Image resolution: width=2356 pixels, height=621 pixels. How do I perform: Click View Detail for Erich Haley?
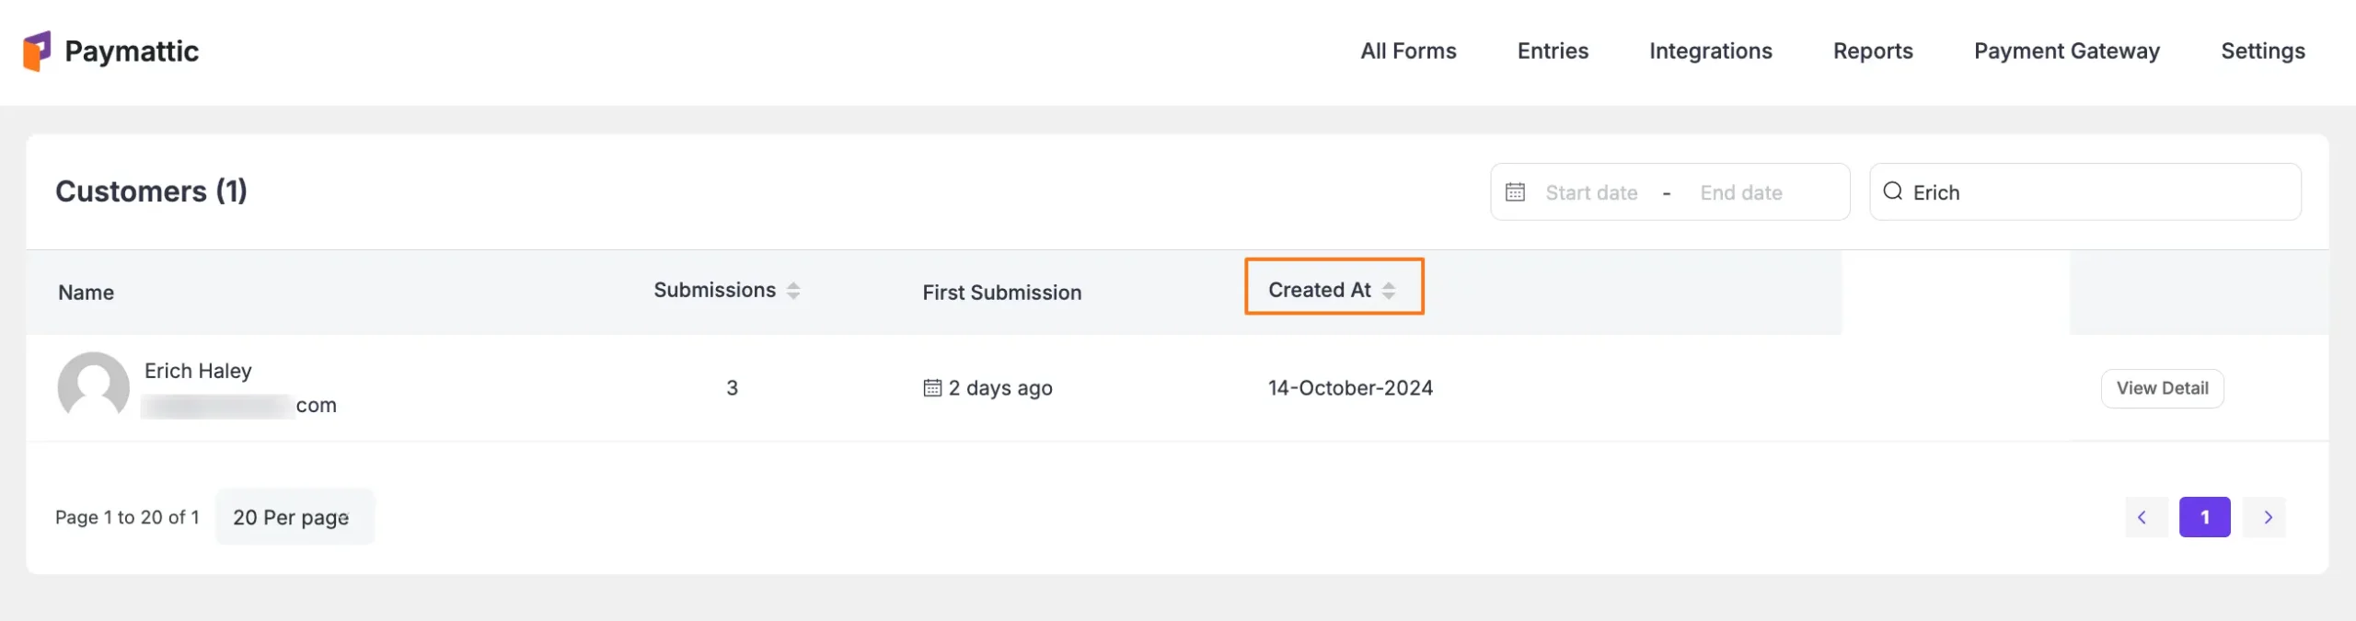(2162, 388)
